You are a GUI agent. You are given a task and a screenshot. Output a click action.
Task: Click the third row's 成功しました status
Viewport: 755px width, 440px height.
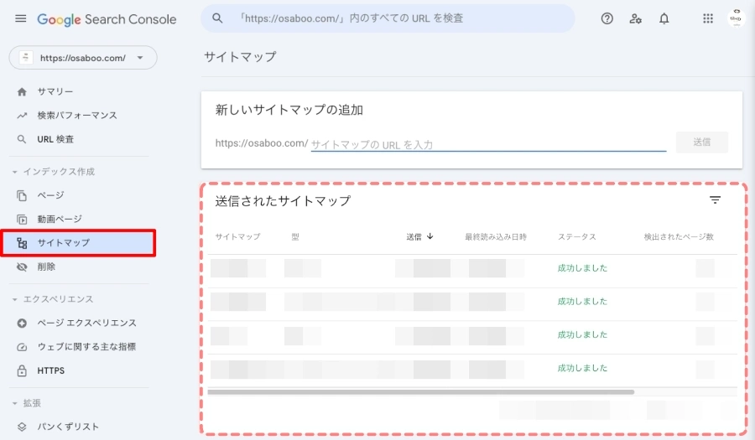[582, 334]
